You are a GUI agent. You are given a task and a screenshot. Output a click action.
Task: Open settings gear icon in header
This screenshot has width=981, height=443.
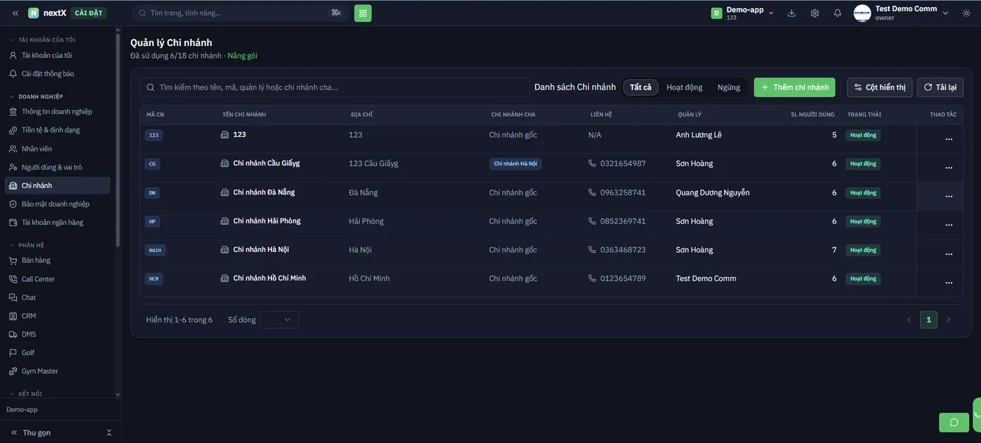[x=815, y=13]
